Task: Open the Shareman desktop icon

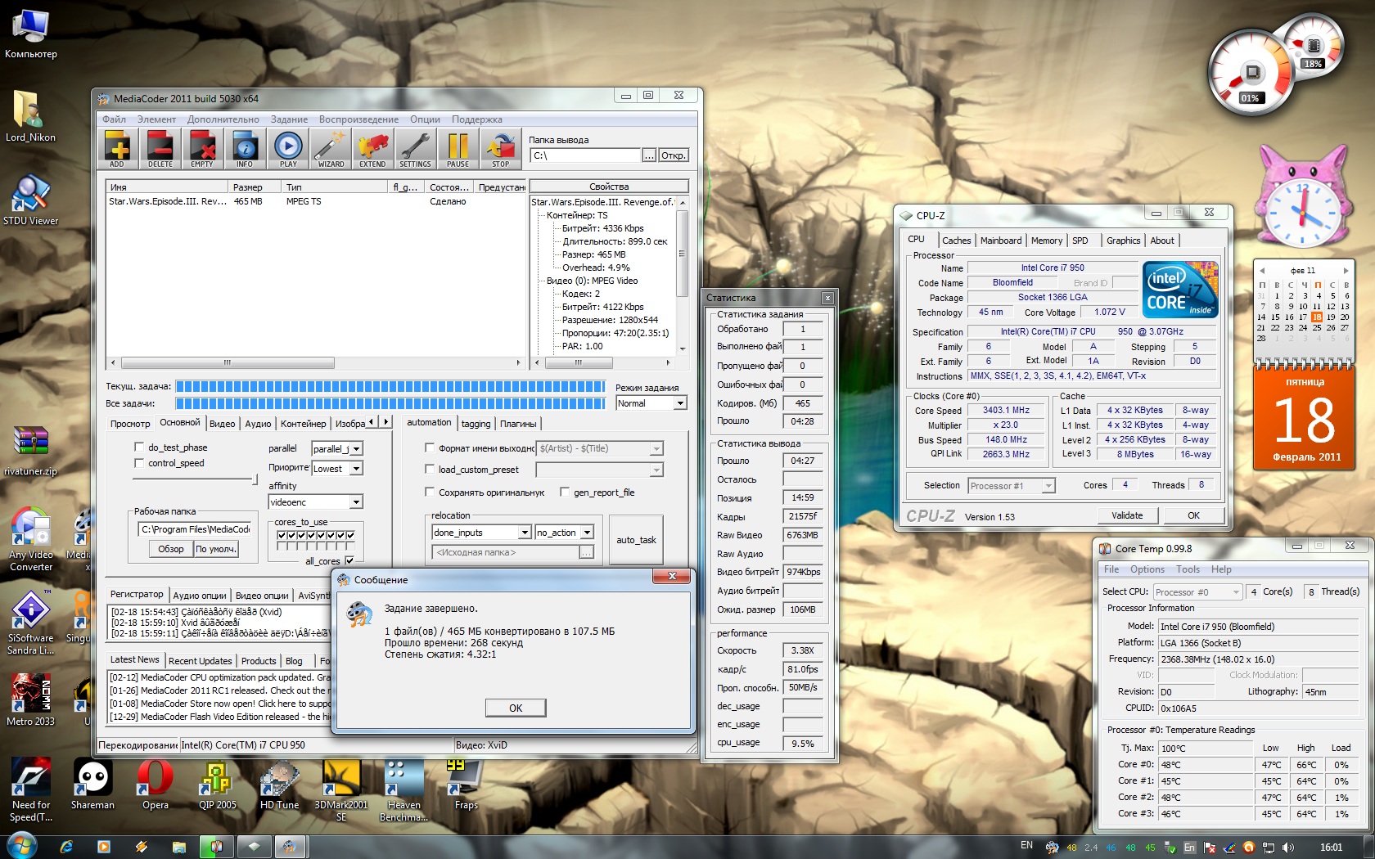Action: (92, 785)
